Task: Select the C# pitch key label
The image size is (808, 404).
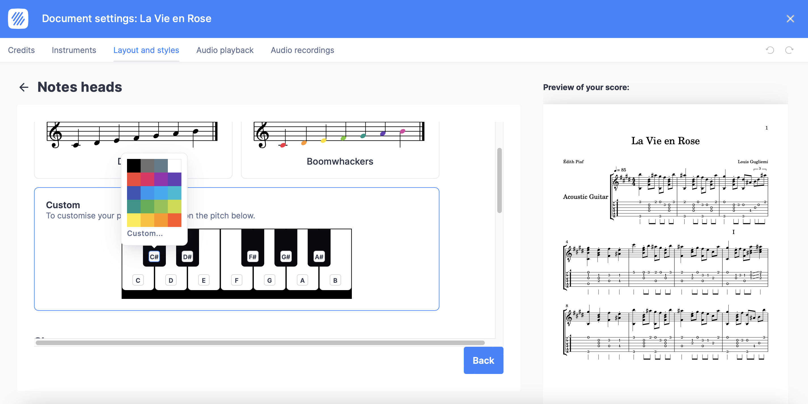Action: [154, 257]
